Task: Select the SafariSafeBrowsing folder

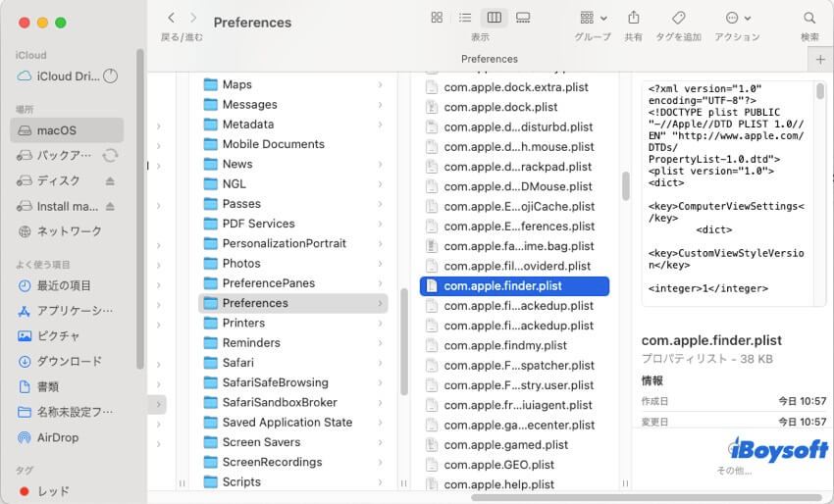Action: coord(293,382)
